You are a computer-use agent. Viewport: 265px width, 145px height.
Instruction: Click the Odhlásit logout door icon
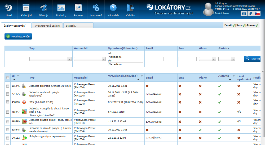131,8
